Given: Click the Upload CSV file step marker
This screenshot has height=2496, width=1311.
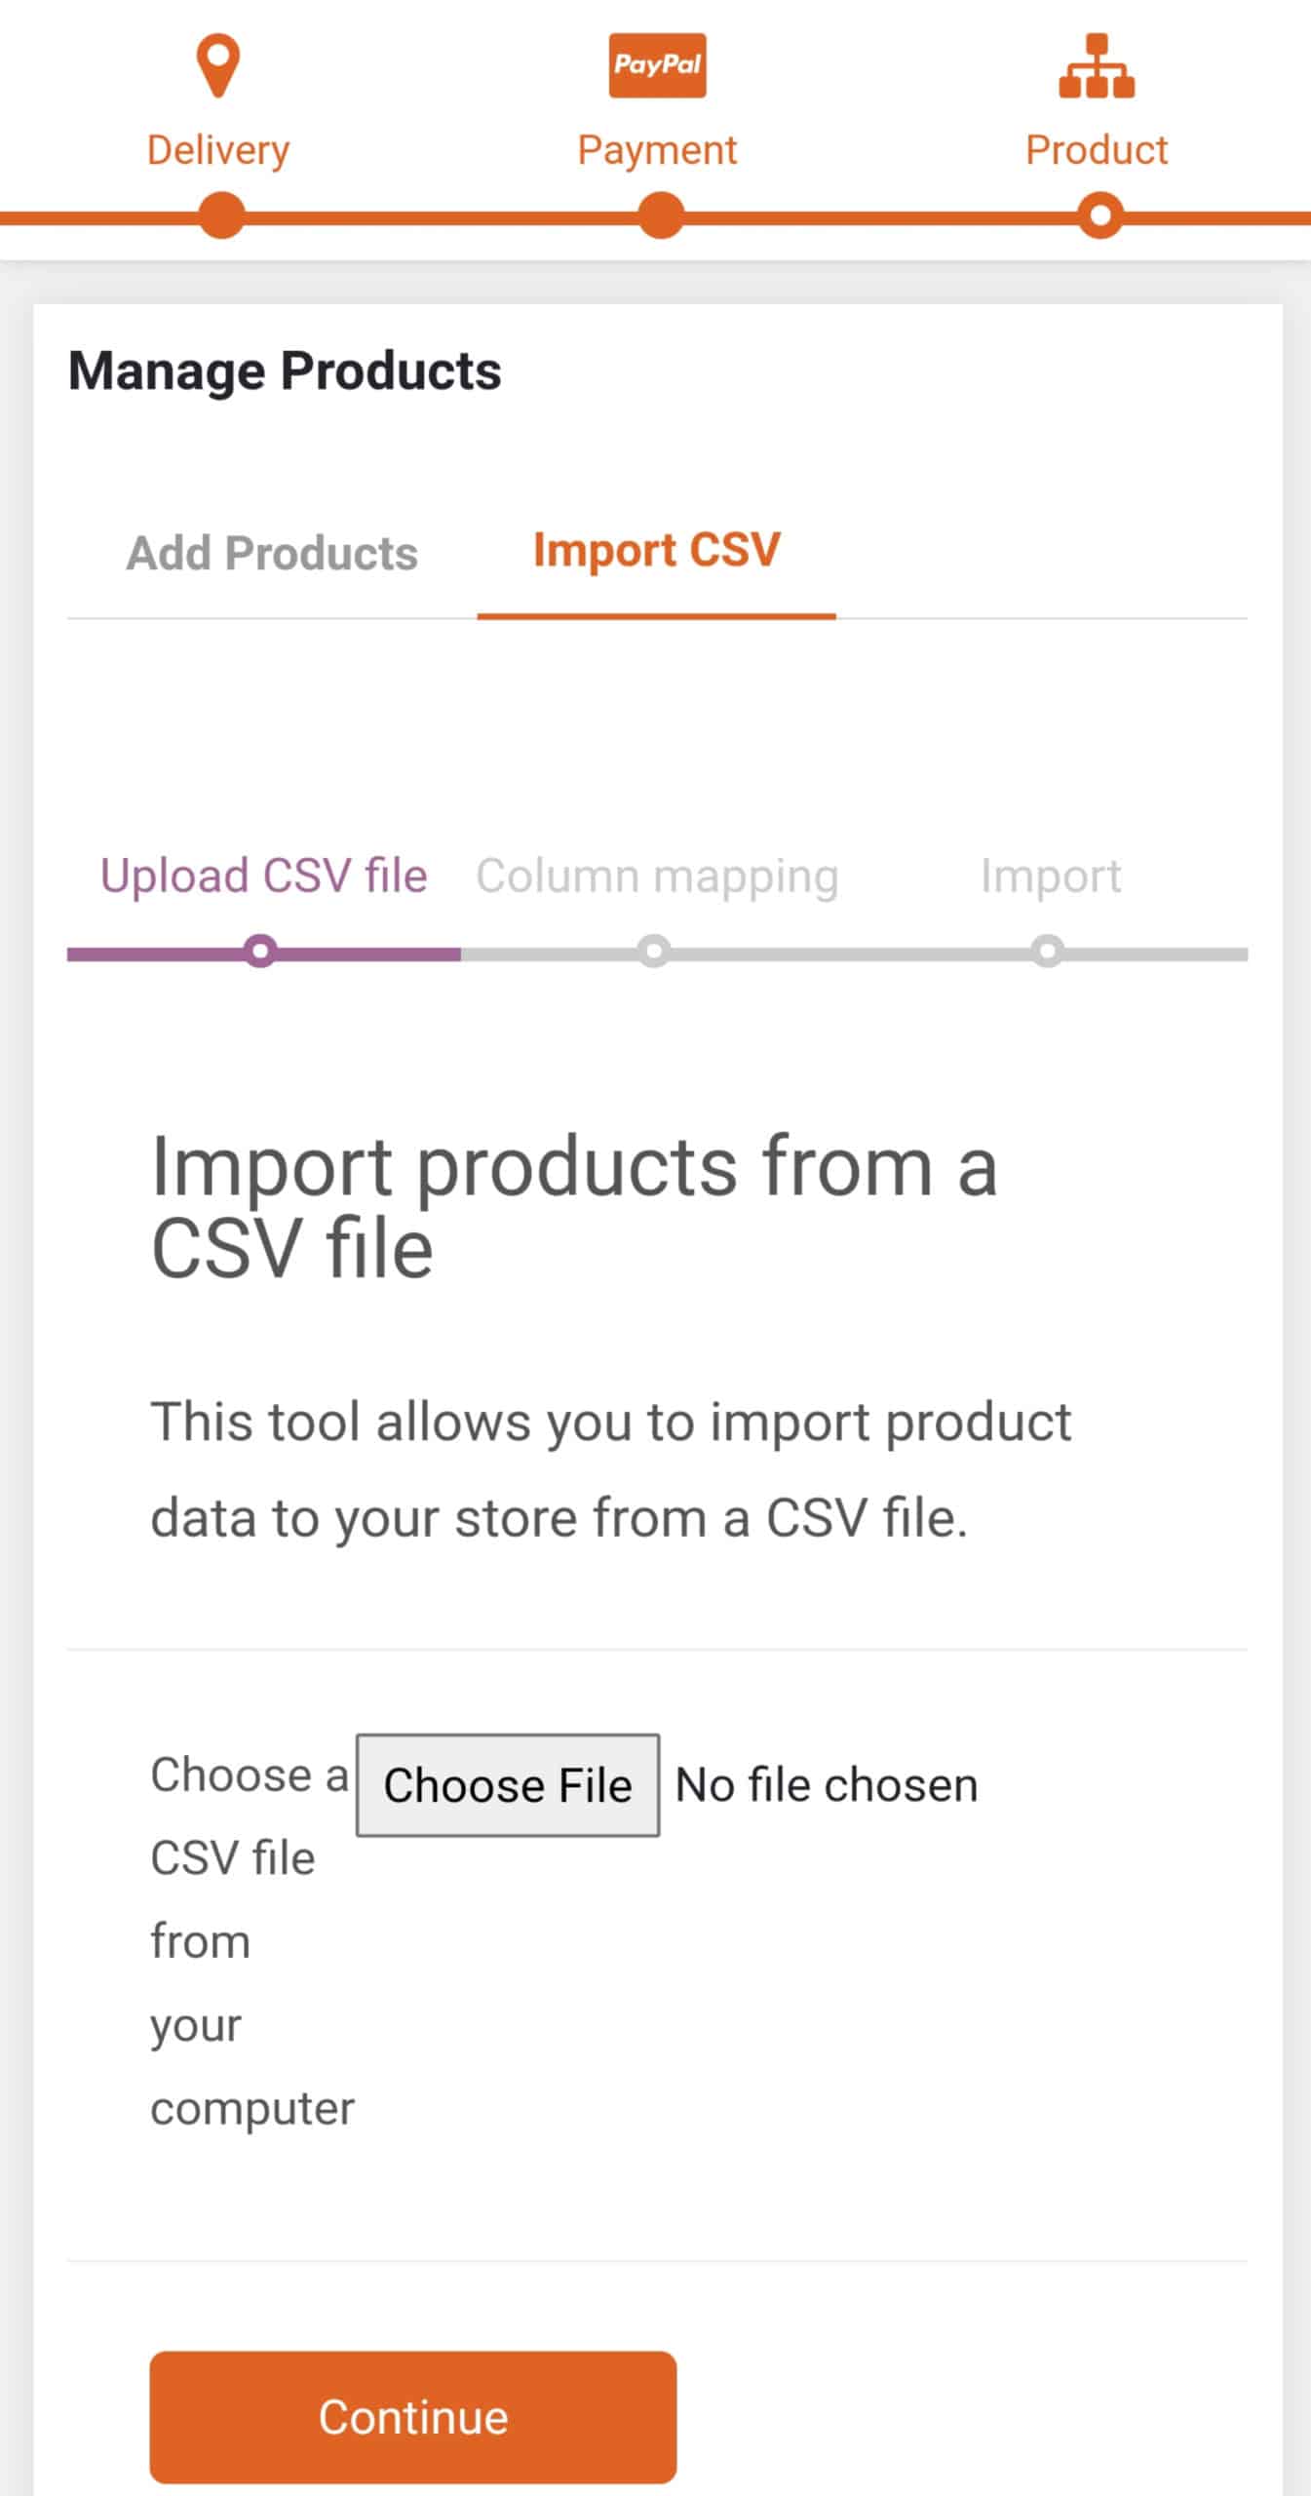Looking at the screenshot, I should 260,951.
